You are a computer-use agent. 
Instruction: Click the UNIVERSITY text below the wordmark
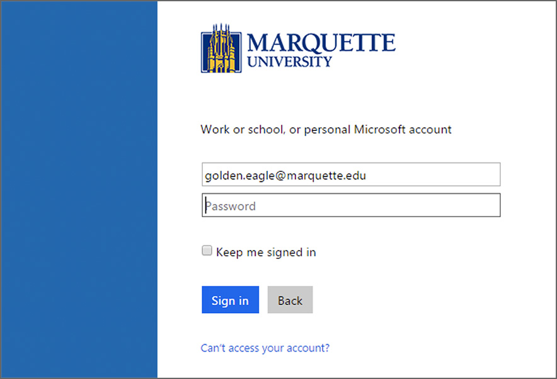(x=290, y=62)
